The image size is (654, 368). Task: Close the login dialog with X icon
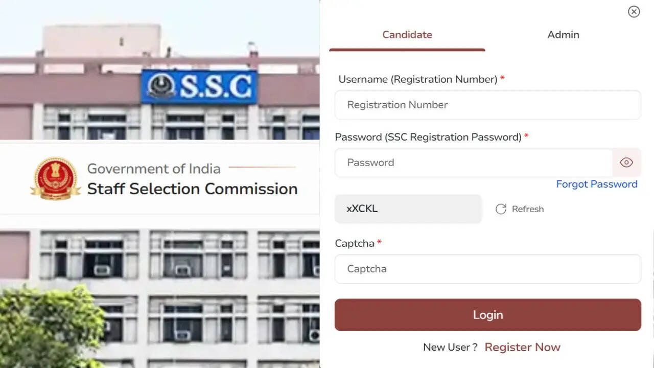click(x=634, y=12)
